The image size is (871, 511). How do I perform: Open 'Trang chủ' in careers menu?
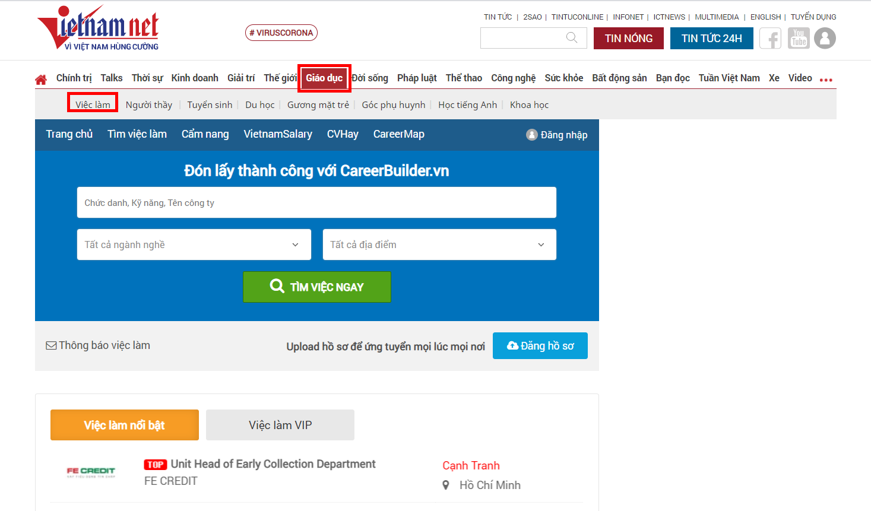pos(69,134)
